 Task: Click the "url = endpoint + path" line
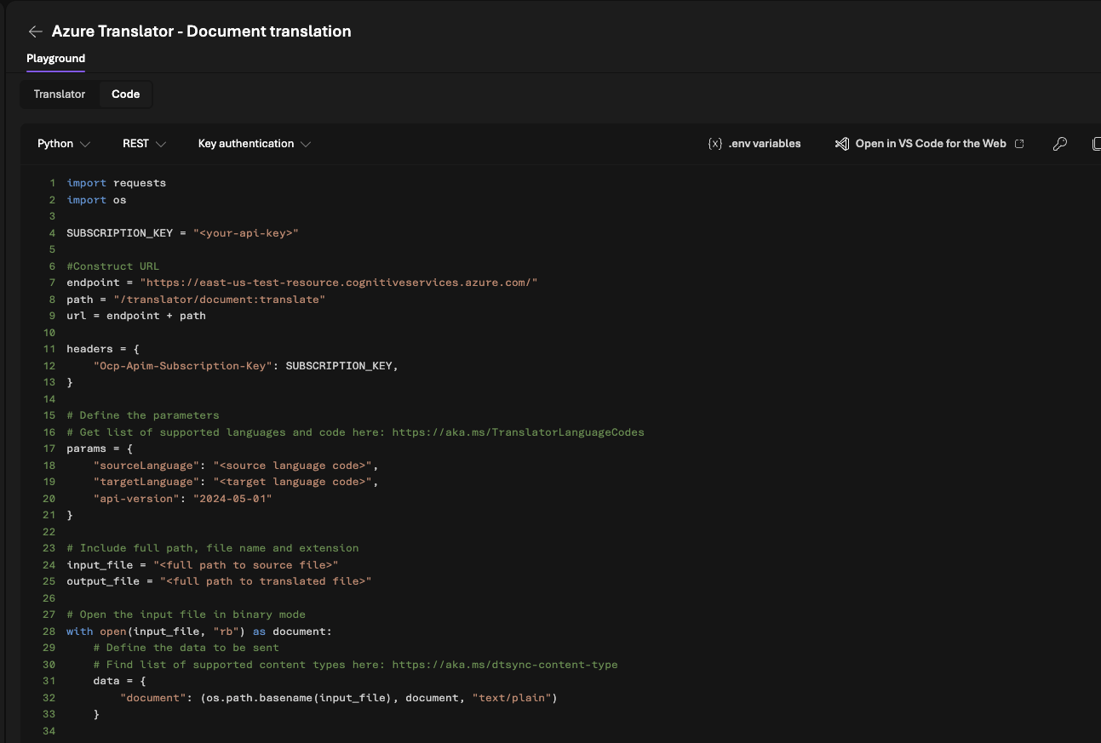136,316
